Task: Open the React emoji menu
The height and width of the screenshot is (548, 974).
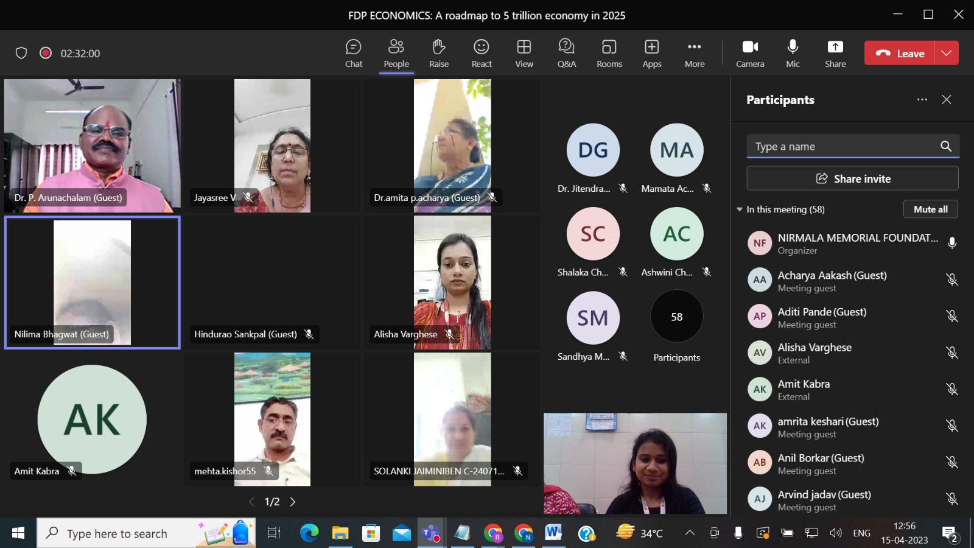Action: [481, 54]
